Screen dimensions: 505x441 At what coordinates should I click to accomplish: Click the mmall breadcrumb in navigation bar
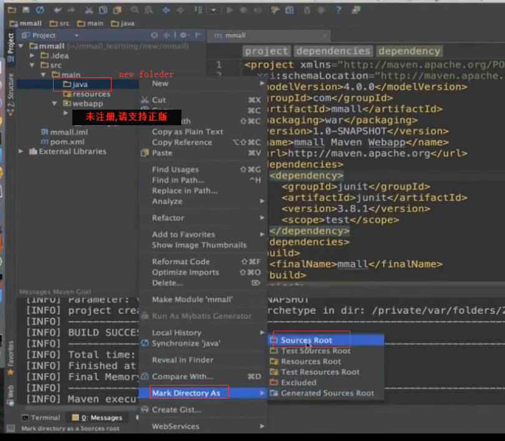26,24
